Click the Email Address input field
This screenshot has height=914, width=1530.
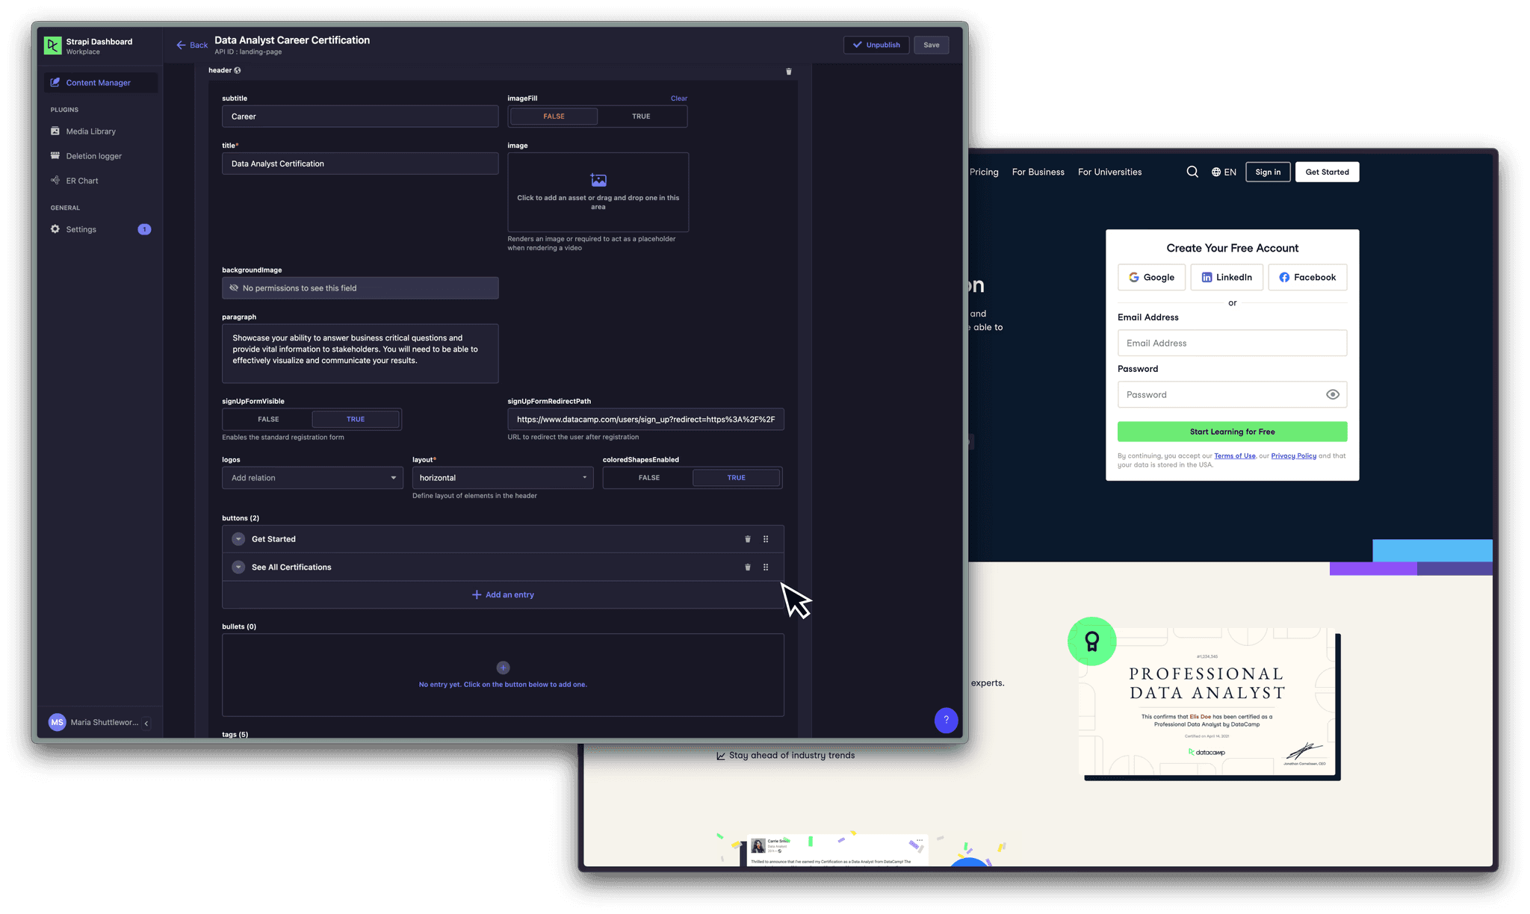click(1232, 343)
